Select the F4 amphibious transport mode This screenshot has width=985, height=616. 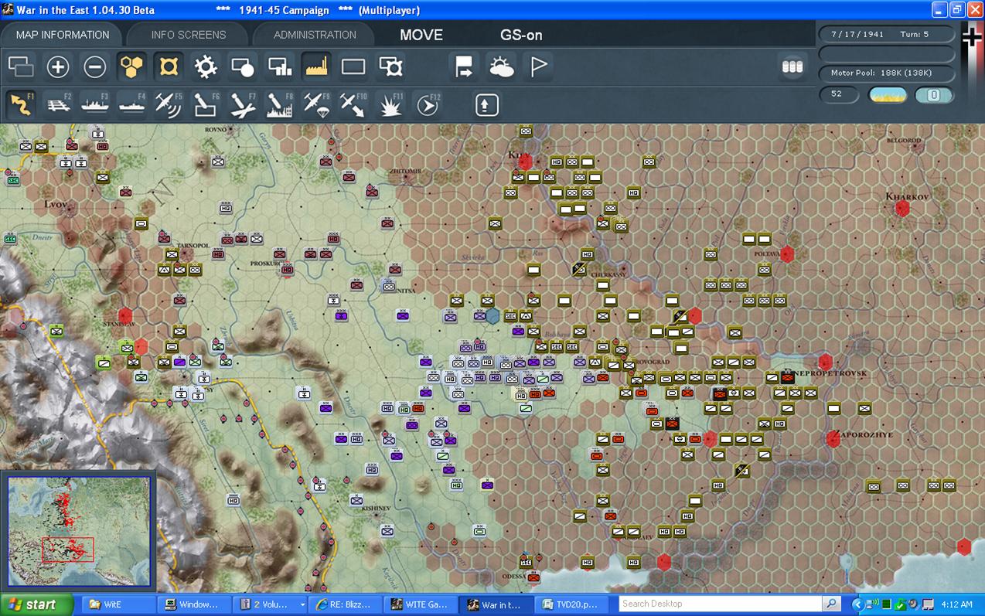pyautogui.click(x=132, y=104)
